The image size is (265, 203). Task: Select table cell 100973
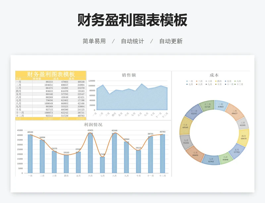pos(48,113)
